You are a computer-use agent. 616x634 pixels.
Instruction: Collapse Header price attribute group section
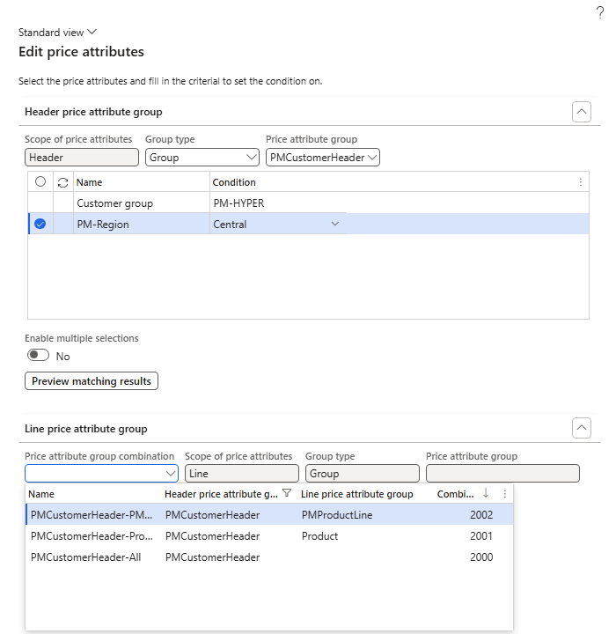(581, 112)
